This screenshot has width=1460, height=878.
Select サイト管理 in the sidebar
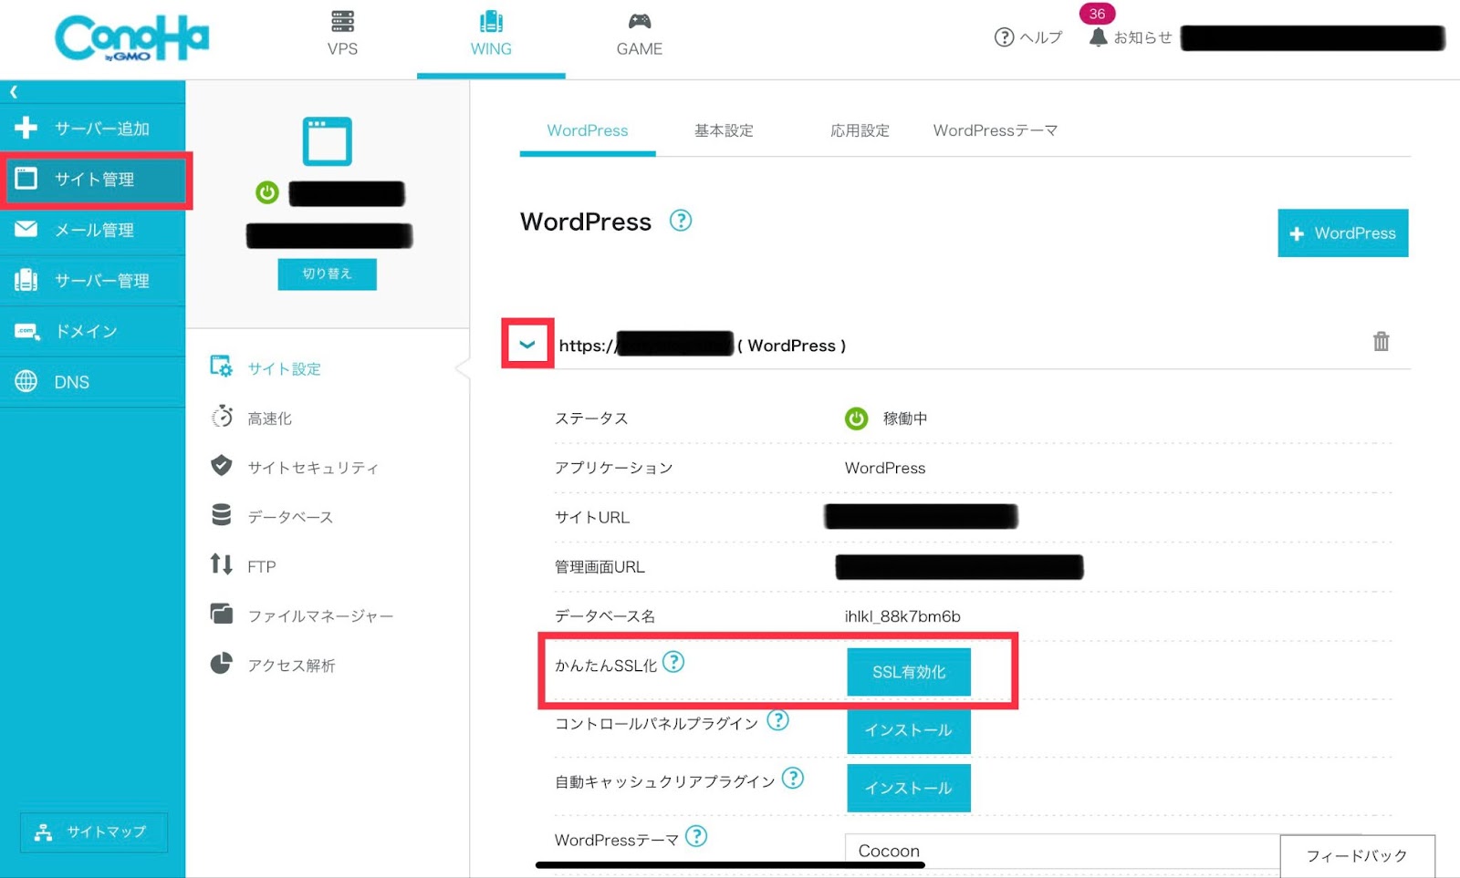(x=95, y=180)
